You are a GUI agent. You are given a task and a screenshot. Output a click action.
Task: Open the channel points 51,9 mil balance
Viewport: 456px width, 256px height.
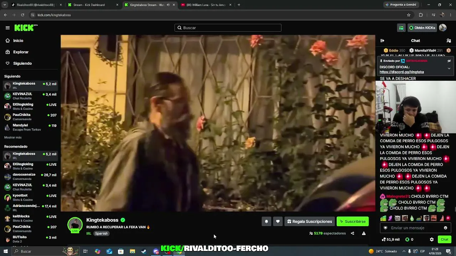(390, 240)
